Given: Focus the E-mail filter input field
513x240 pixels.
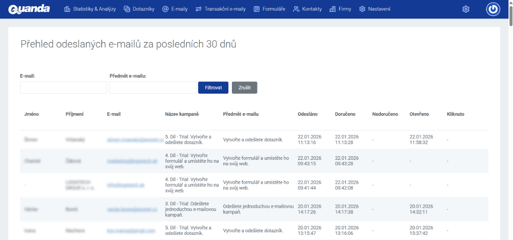Looking at the screenshot, I should coord(64,88).
